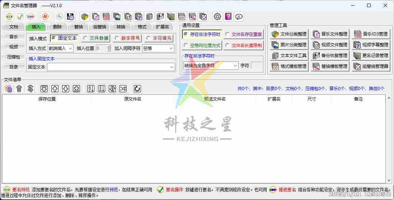Click the trash can delete icon
Image resolution: width=394 pixels, height=200 pixels.
[19, 89]
